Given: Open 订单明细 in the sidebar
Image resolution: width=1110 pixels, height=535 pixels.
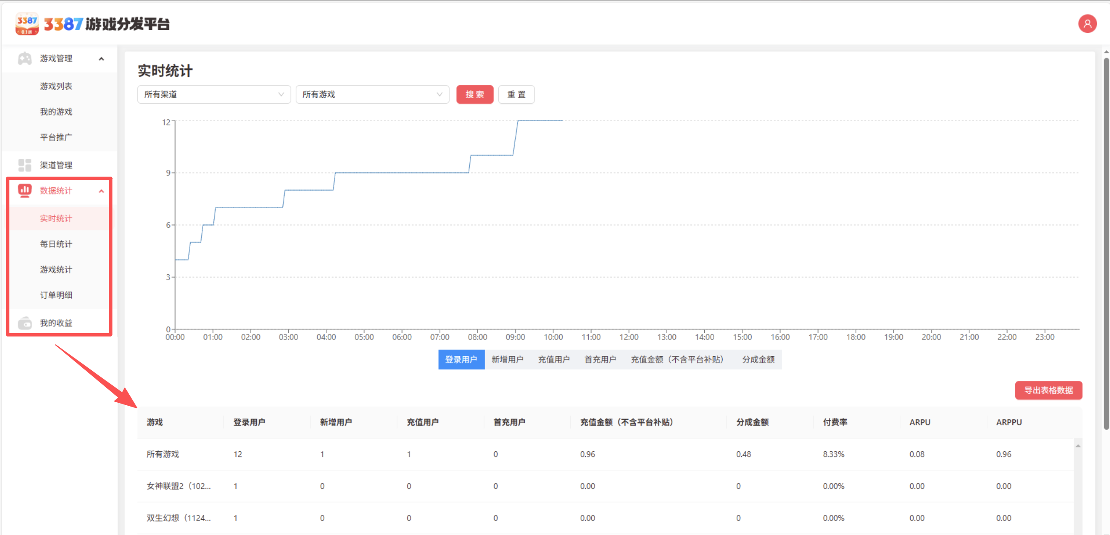Looking at the screenshot, I should (56, 295).
